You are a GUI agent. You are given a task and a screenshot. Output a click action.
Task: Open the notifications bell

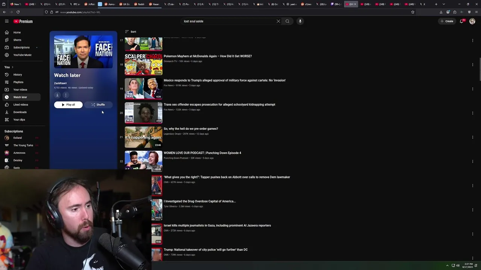pyautogui.click(x=462, y=21)
